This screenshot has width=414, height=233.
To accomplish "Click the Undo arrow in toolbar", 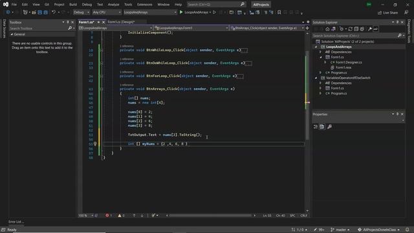I will 54,12.
